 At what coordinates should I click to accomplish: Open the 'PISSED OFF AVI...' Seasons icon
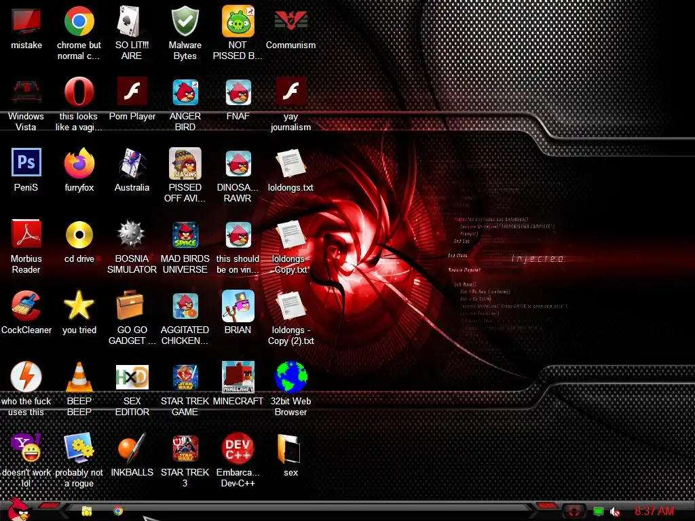[185, 163]
